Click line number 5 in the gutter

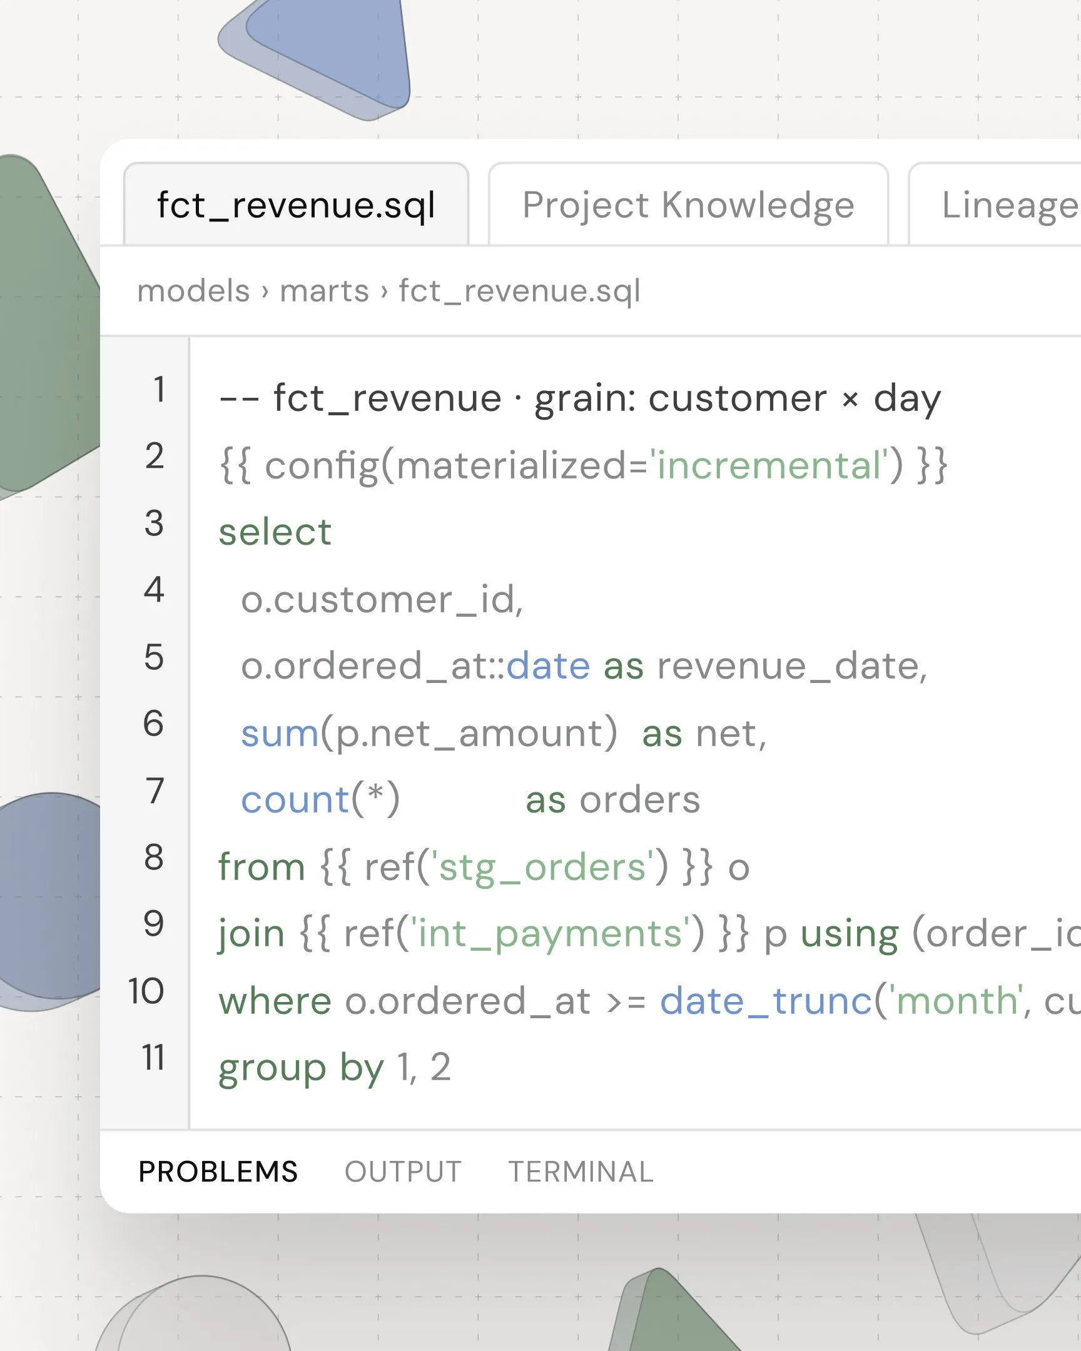[x=154, y=657]
